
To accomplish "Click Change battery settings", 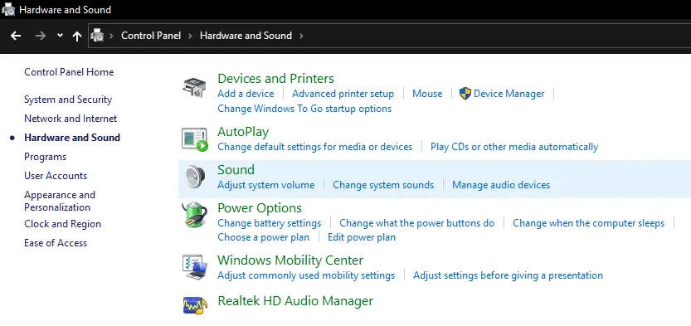I will pyautogui.click(x=270, y=223).
